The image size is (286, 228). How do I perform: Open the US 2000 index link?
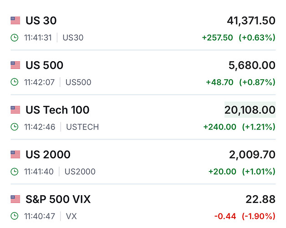(48, 155)
